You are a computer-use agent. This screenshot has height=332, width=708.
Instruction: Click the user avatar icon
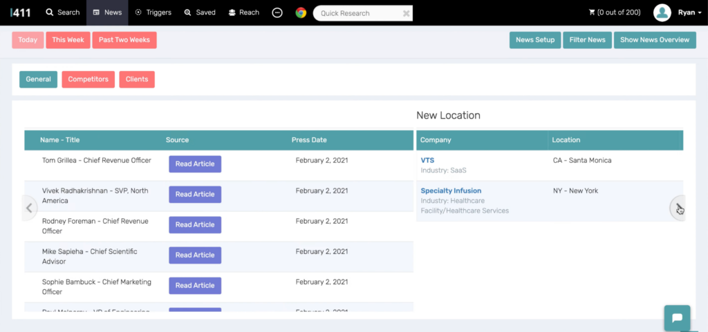(x=662, y=12)
